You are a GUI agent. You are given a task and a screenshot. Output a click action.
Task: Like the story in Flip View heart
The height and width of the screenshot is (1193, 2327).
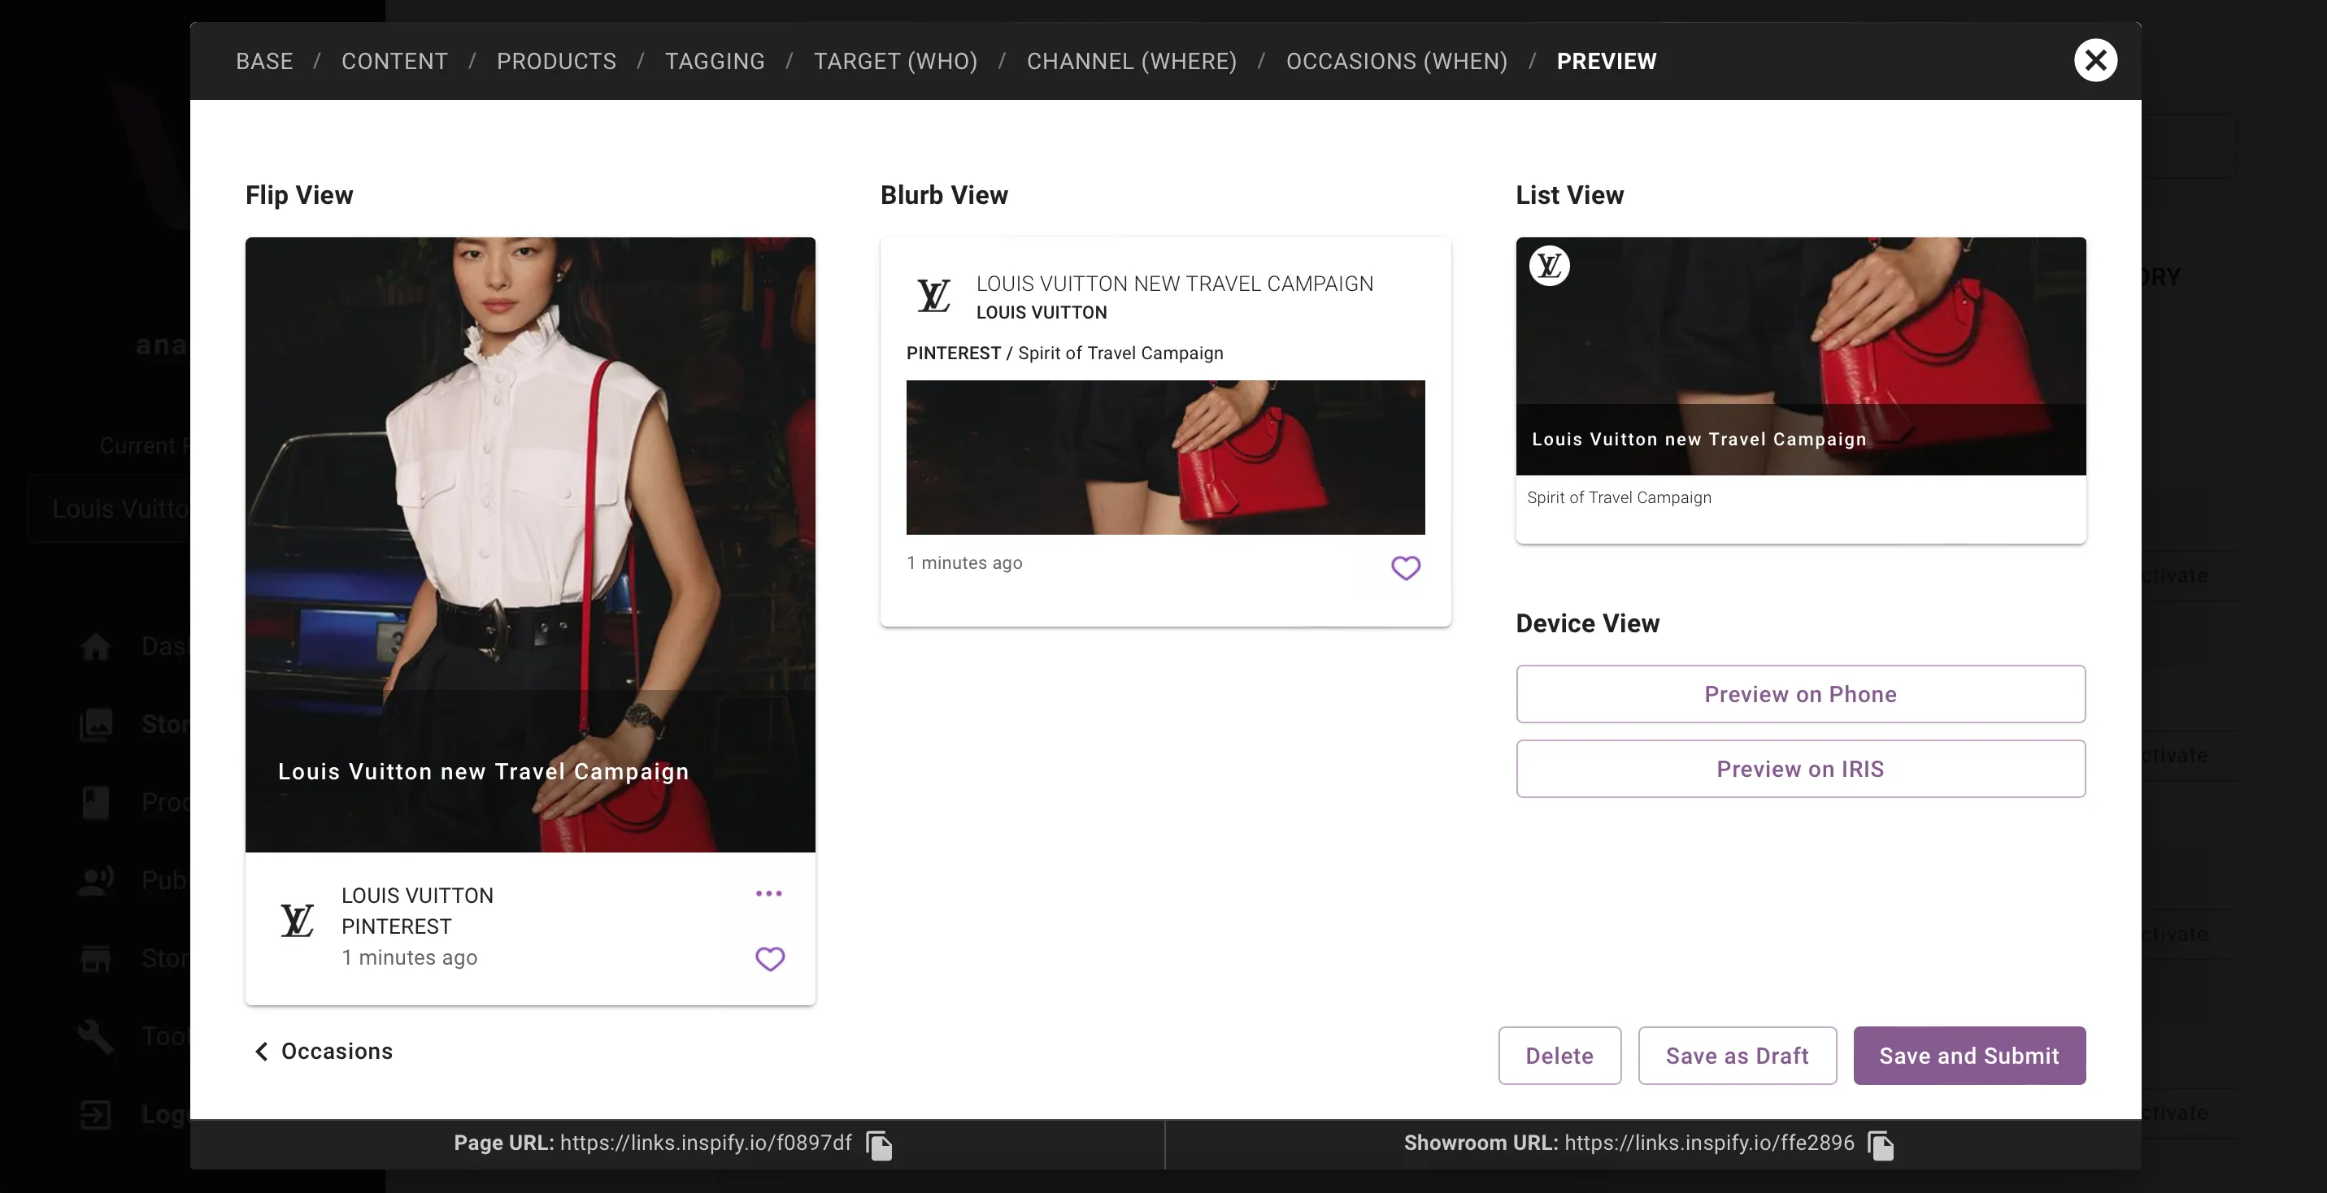pyautogui.click(x=770, y=958)
